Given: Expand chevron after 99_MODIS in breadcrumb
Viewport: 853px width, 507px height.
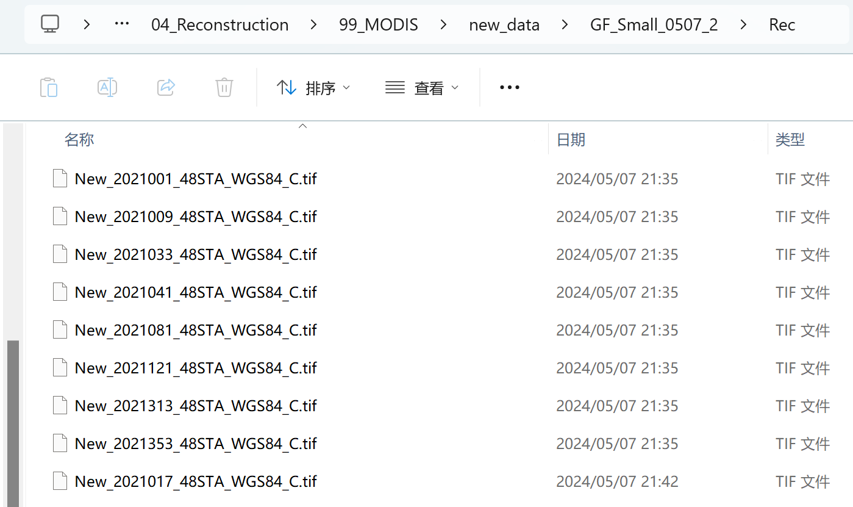Looking at the screenshot, I should click(443, 24).
